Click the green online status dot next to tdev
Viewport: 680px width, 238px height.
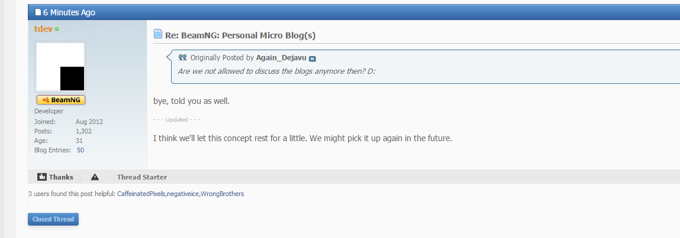57,30
